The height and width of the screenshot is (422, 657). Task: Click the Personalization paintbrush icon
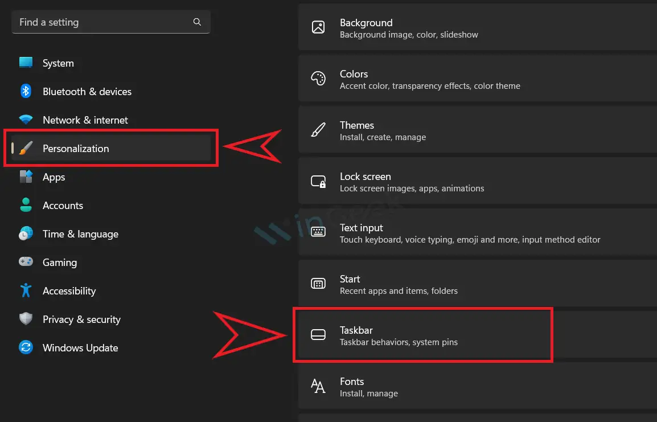pyautogui.click(x=26, y=148)
